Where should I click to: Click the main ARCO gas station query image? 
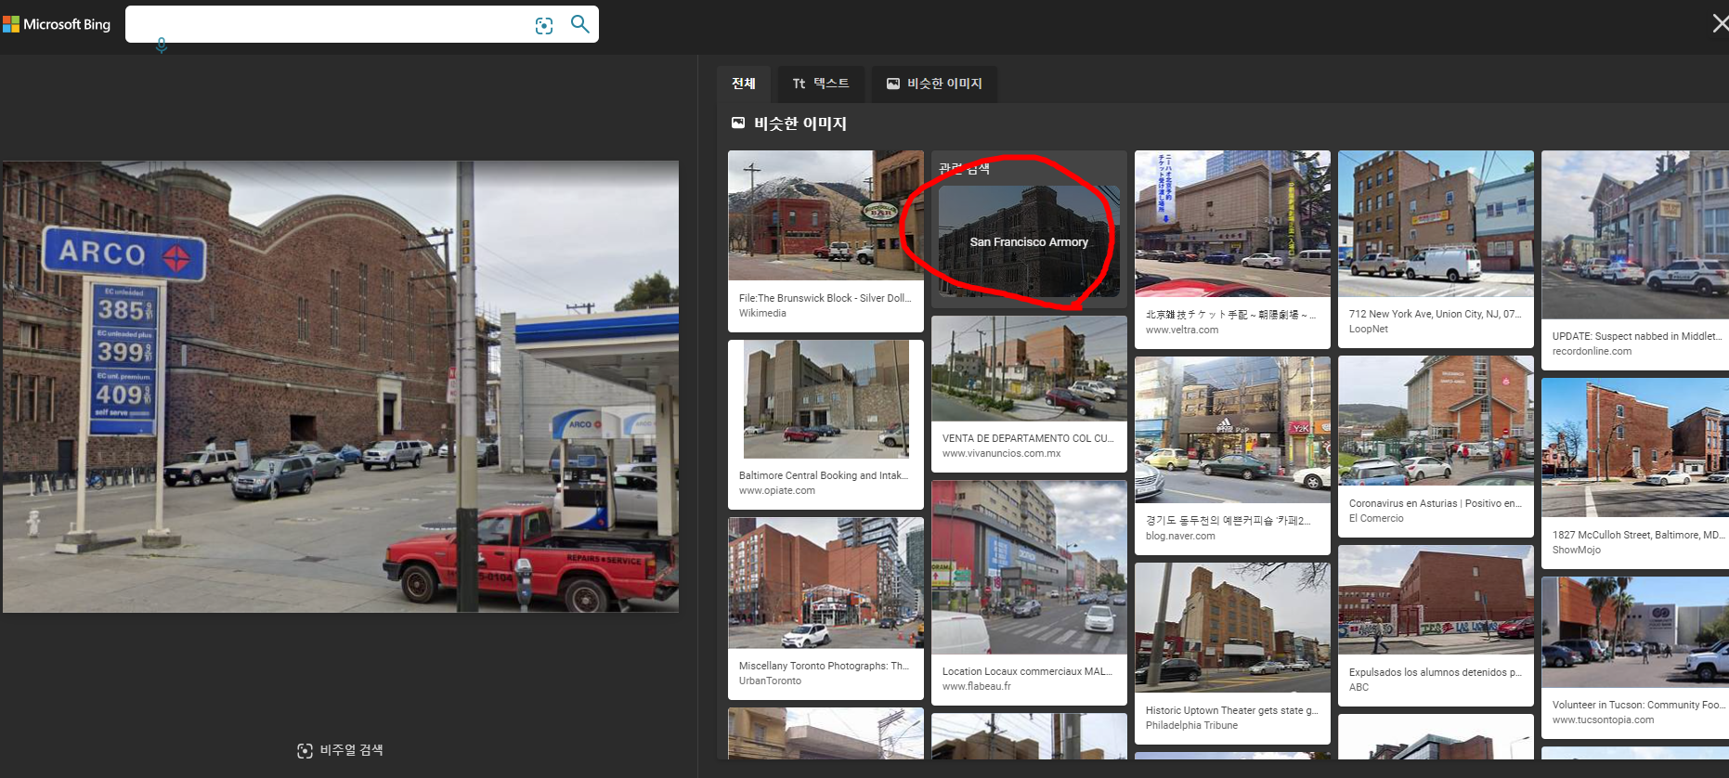coord(340,386)
